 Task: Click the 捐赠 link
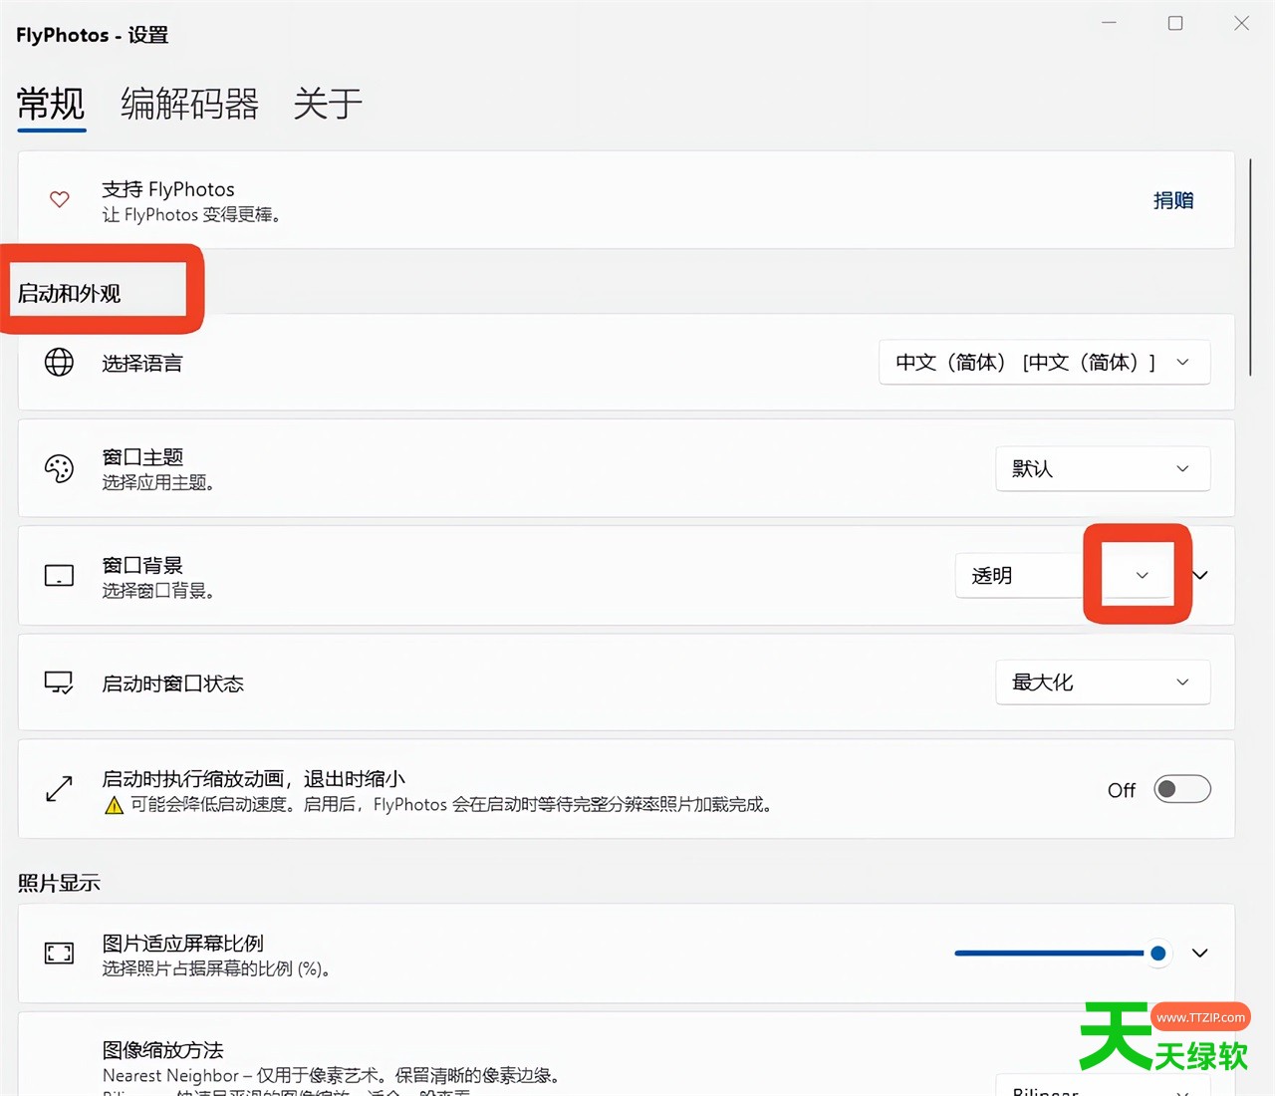[x=1173, y=200]
